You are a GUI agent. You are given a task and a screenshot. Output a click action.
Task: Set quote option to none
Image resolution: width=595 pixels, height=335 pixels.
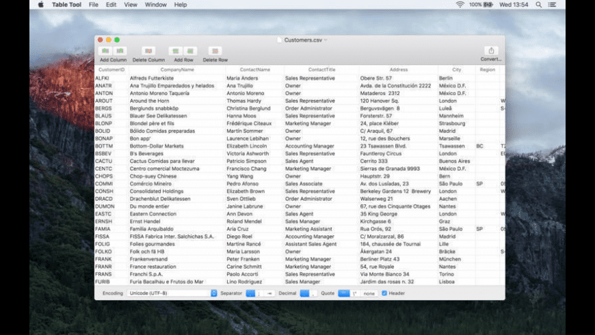369,293
